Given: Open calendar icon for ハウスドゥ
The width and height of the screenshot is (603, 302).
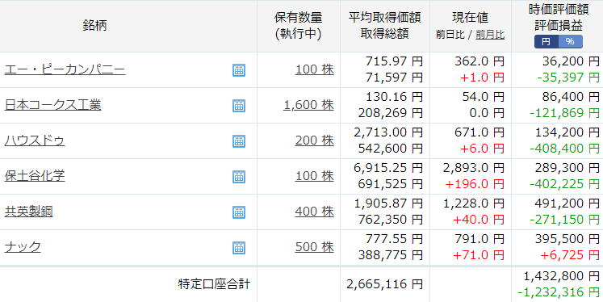Looking at the screenshot, I should 239,141.
